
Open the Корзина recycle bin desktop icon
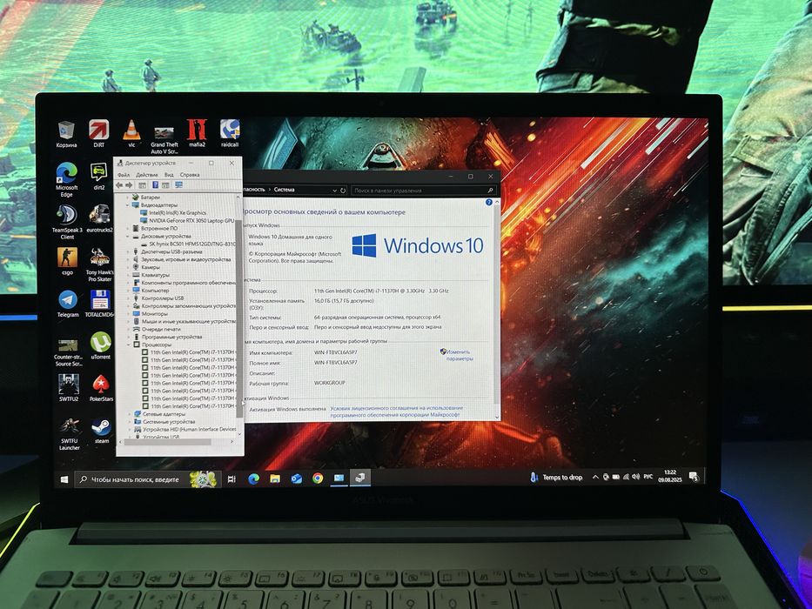tap(66, 134)
